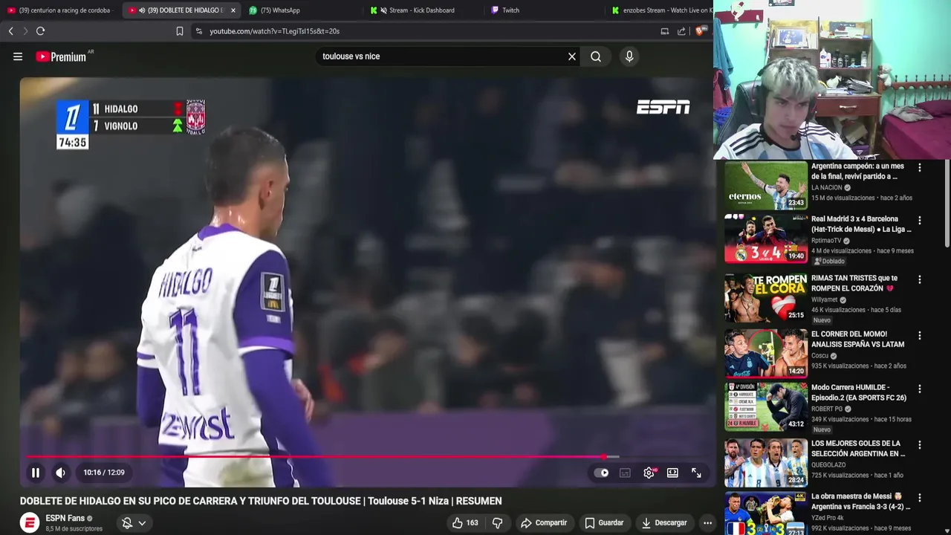Toggle the autoplay switch in player
This screenshot has height=535, width=951.
(602, 473)
